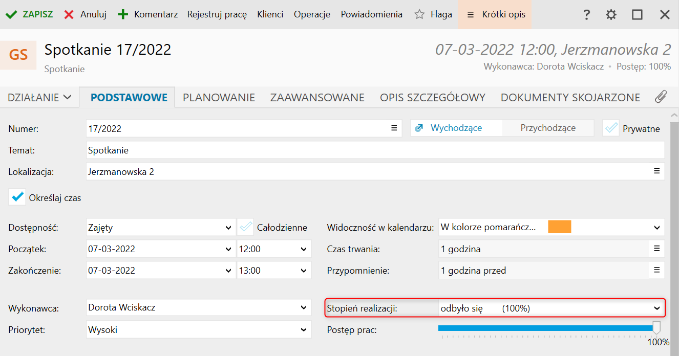Open the Operacje toolbar item
Image resolution: width=679 pixels, height=356 pixels.
(312, 14)
